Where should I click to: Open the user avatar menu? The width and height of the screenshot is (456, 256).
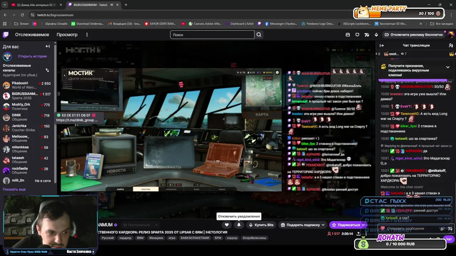click(451, 34)
